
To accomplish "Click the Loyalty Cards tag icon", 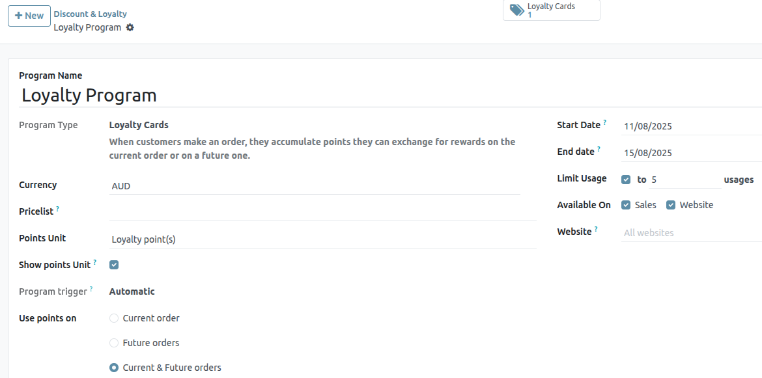I will point(516,10).
